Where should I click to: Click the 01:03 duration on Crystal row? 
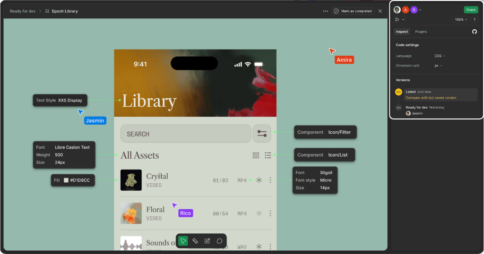(x=220, y=180)
